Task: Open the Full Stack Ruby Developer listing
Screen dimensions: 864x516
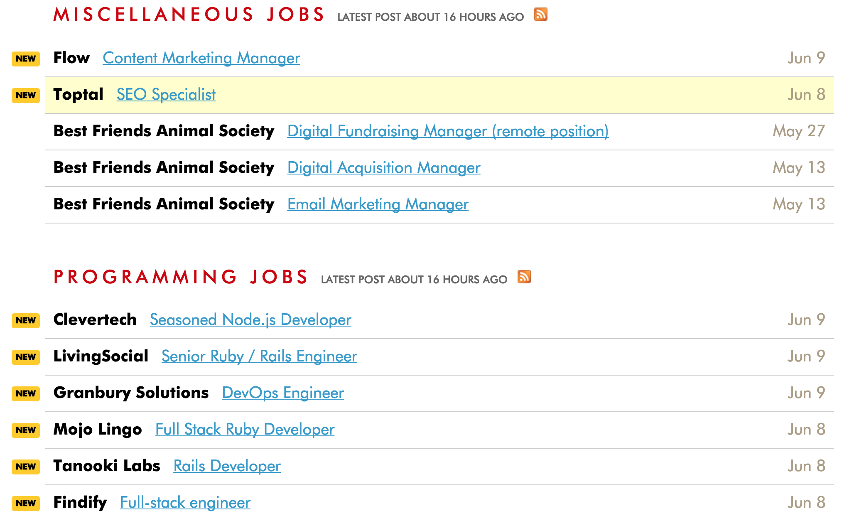Action: click(x=244, y=430)
